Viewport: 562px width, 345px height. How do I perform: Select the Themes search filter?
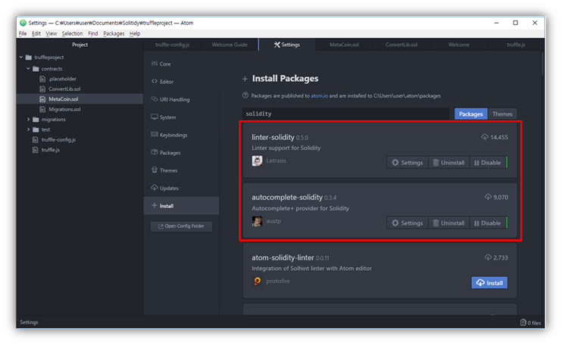[x=502, y=114]
